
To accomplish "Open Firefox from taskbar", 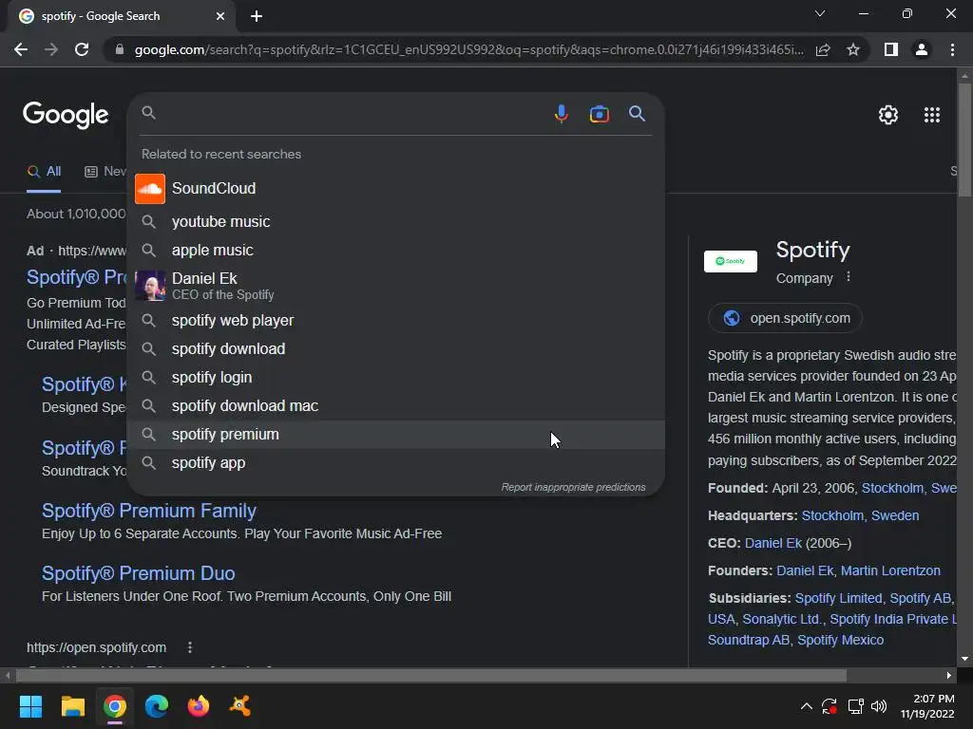I will pos(199,706).
